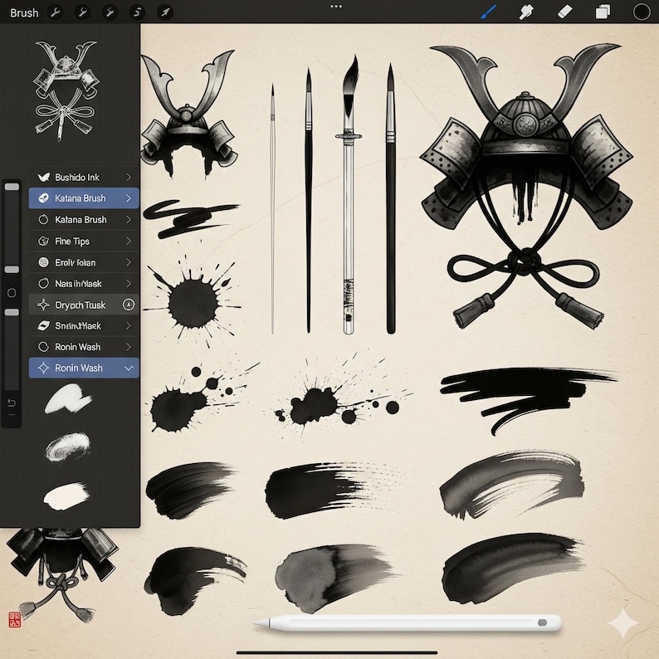Viewport: 659px width, 659px height.
Task: Click the circle icon on unhighlighted Katana Brush row
Action: tap(43, 219)
